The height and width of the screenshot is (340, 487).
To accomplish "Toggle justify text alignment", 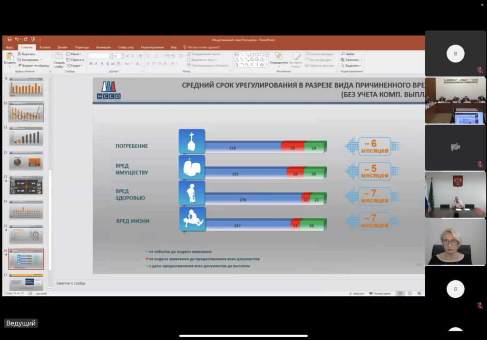I will point(165,64).
